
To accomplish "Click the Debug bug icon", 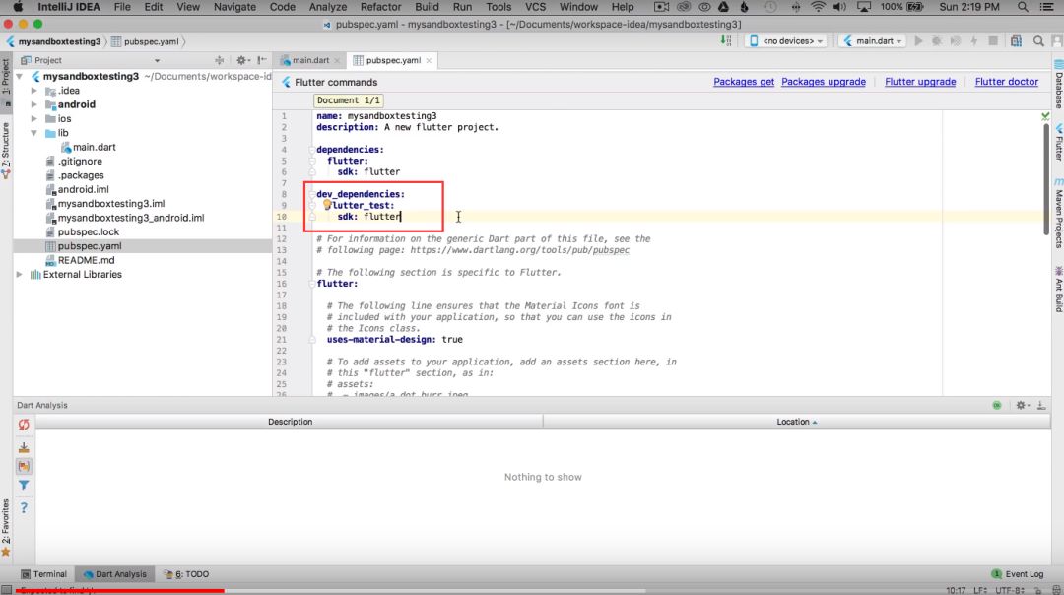I will 937,41.
